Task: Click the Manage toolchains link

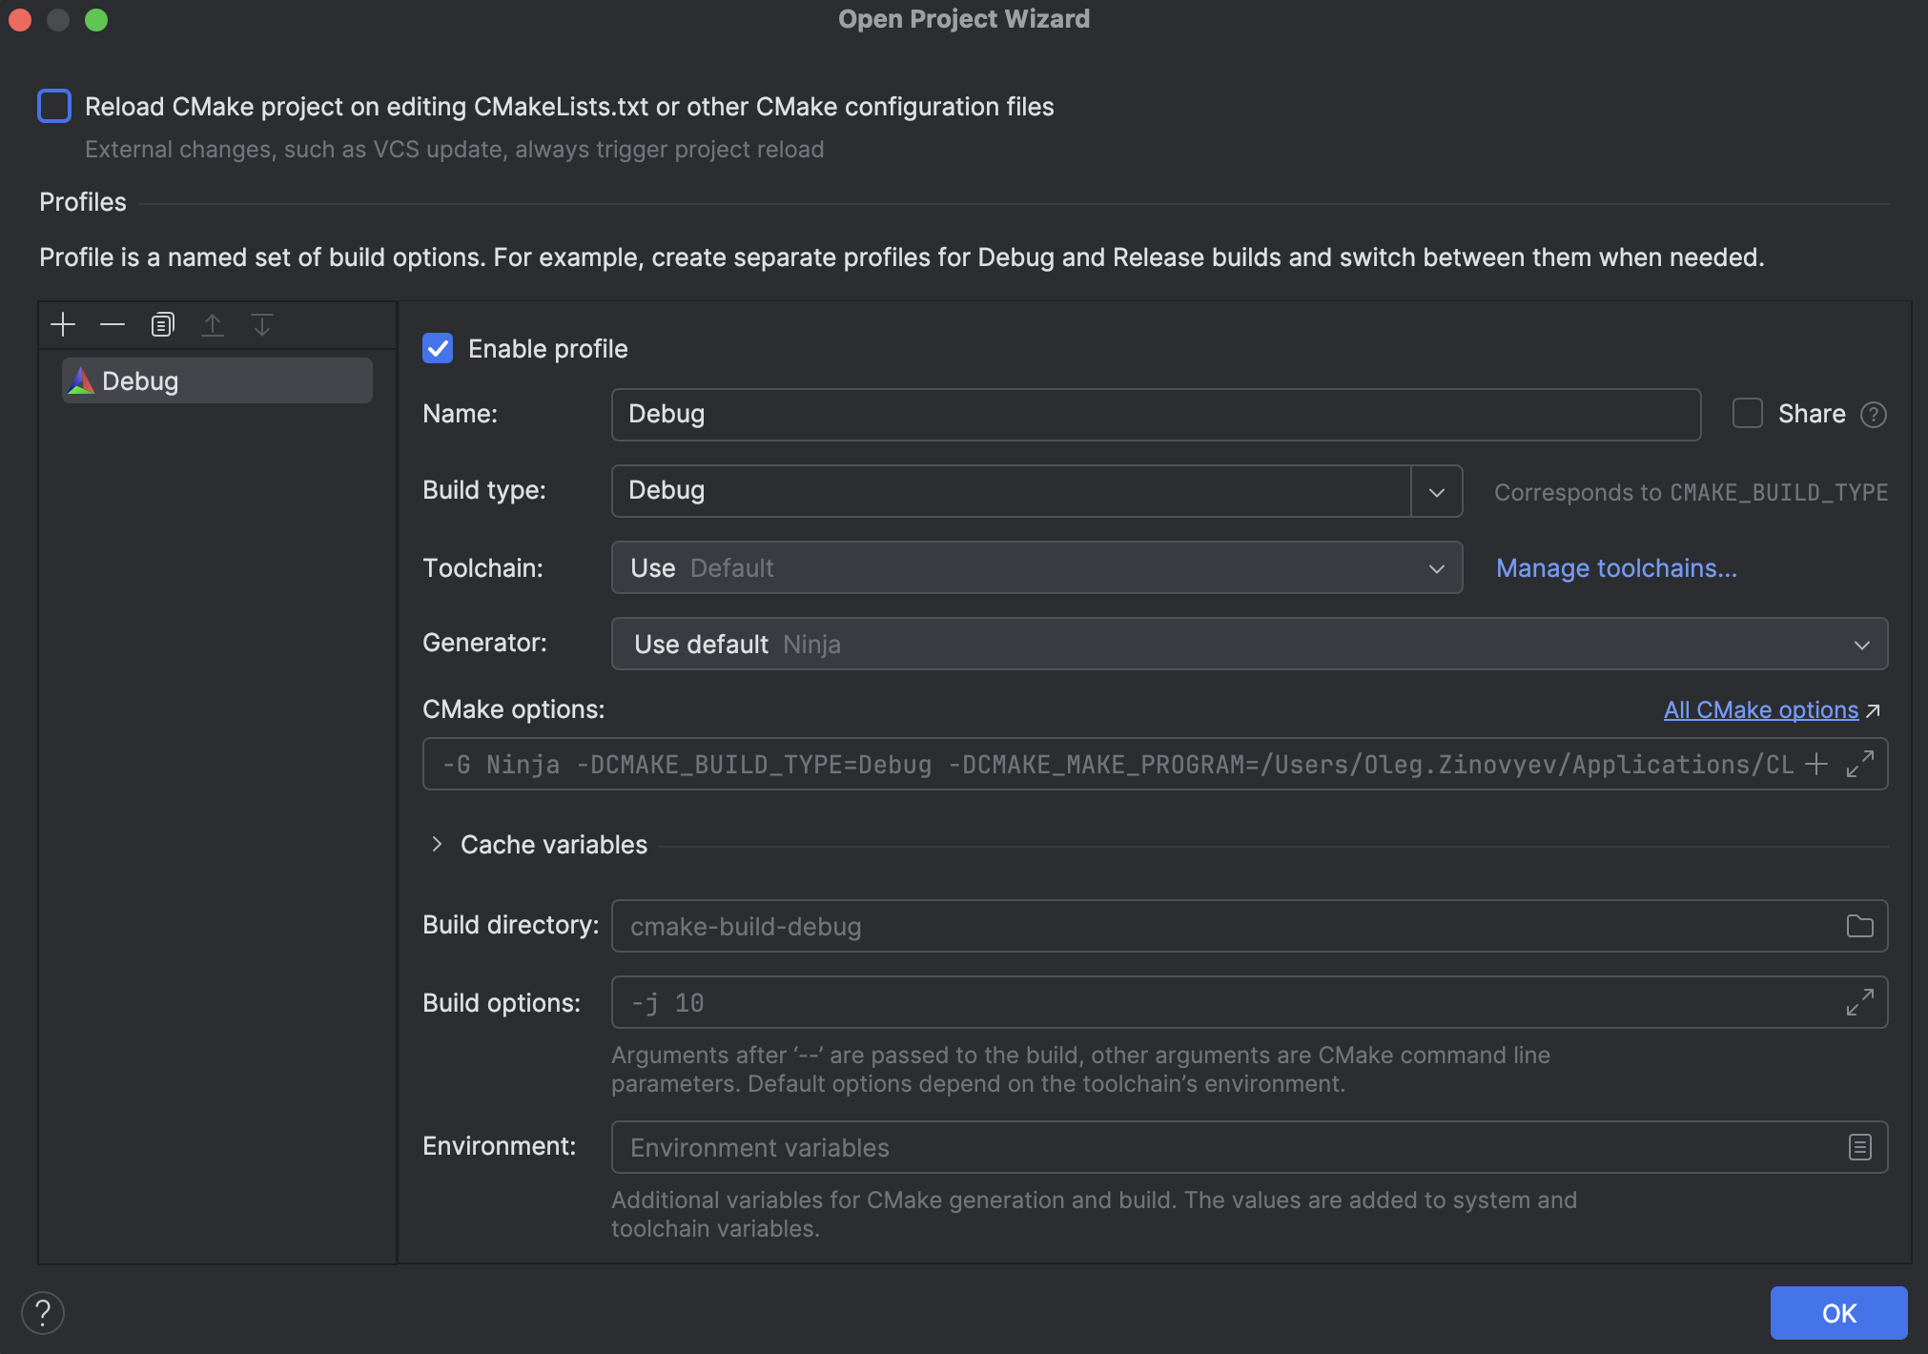Action: tap(1615, 567)
